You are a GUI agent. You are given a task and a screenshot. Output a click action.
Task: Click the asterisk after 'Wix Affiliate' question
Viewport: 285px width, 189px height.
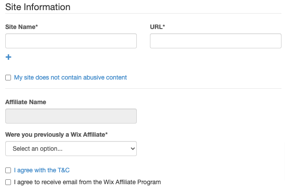[105, 134]
